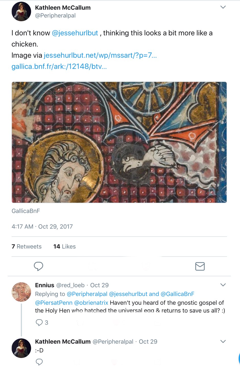Image resolution: width=240 pixels, height=371 pixels.
Task: Expand the main tweet's options chevron
Action: 223,7
